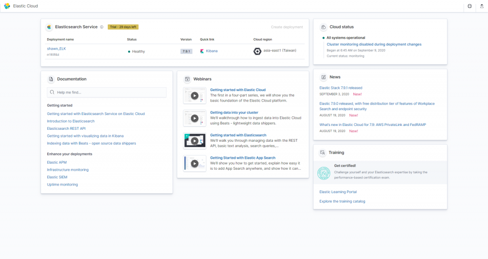The width and height of the screenshot is (488, 259).
Task: Open the help lifebuoy icon in header
Action: click(x=469, y=6)
